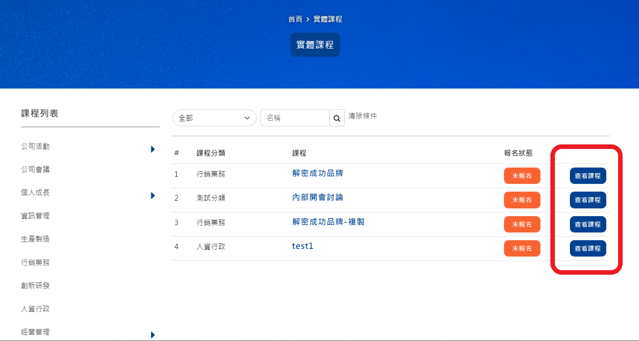
Task: Expand the 個人成長 category arrow
Action: 153,196
